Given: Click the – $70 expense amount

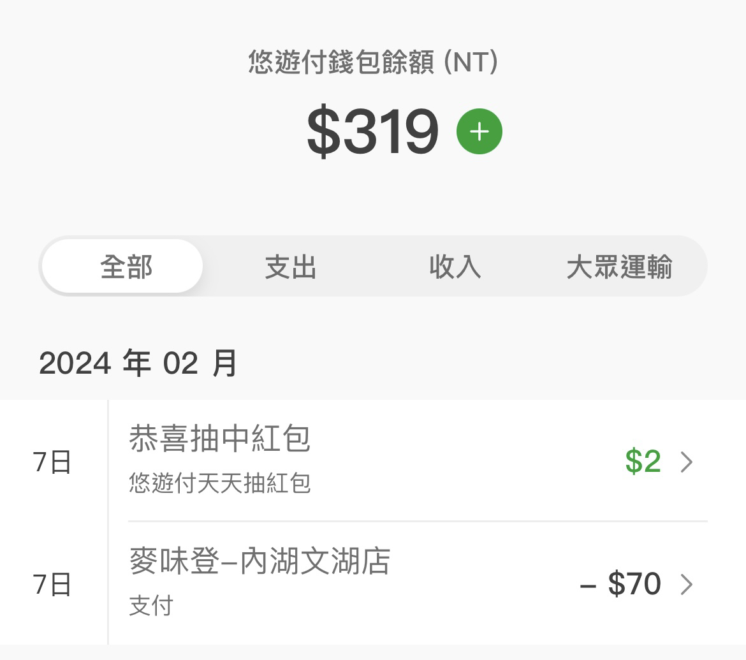Looking at the screenshot, I should [x=620, y=584].
